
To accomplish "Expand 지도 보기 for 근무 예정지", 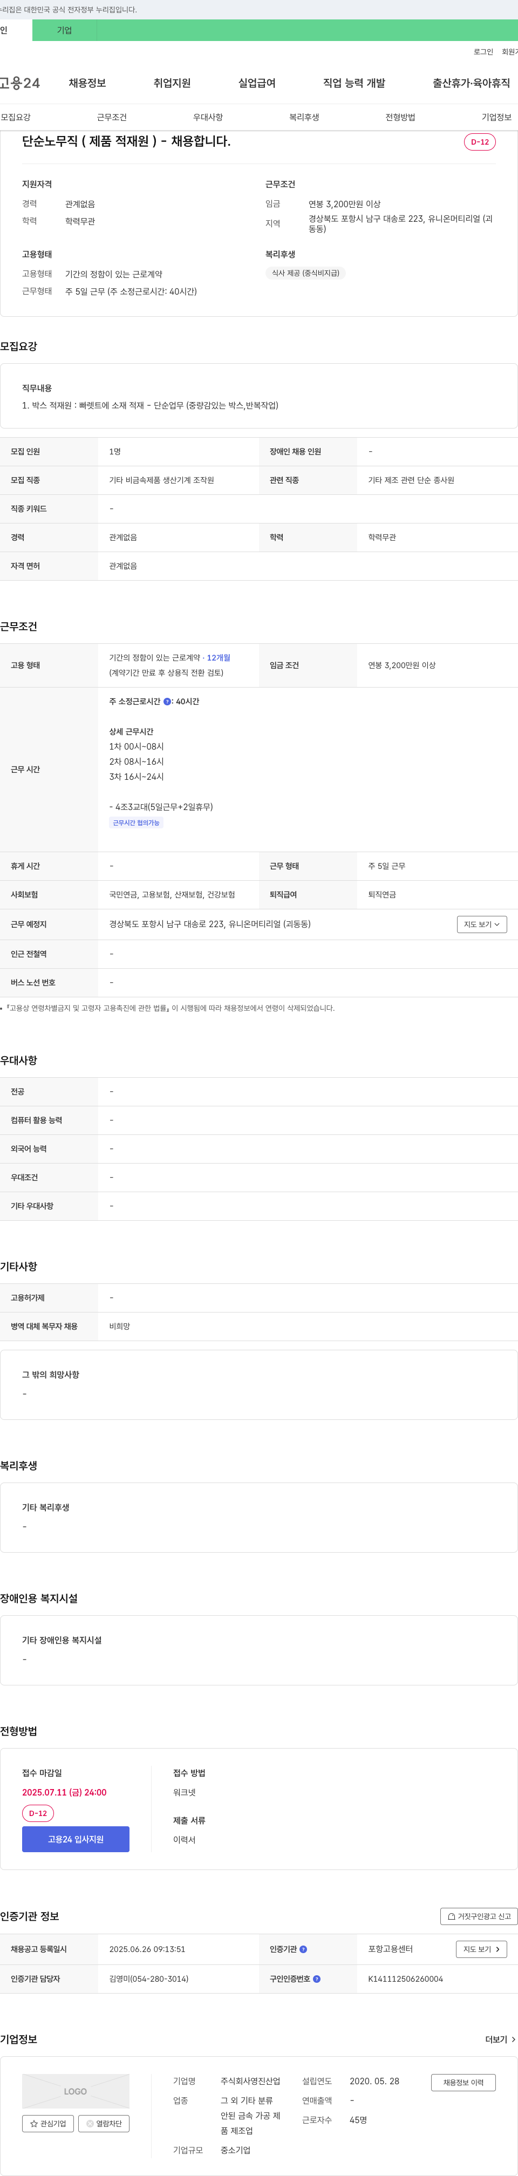I will click(482, 924).
